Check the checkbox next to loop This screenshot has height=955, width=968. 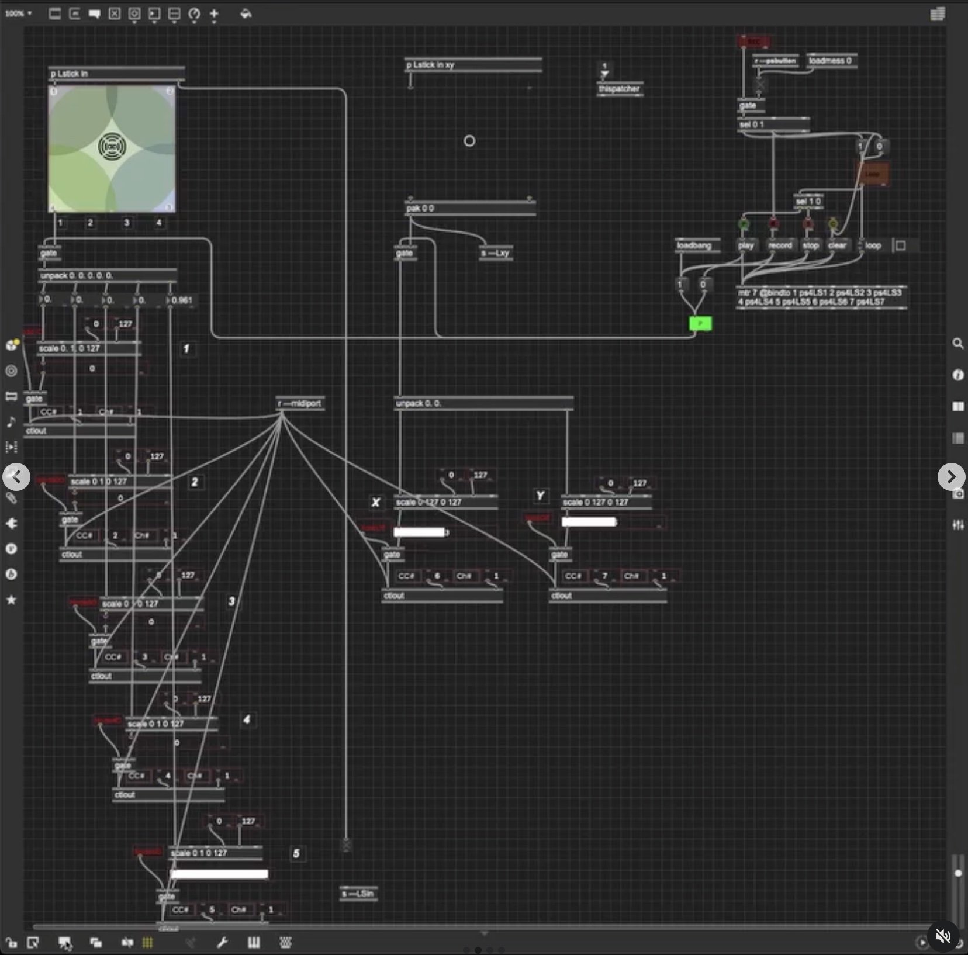tap(901, 245)
